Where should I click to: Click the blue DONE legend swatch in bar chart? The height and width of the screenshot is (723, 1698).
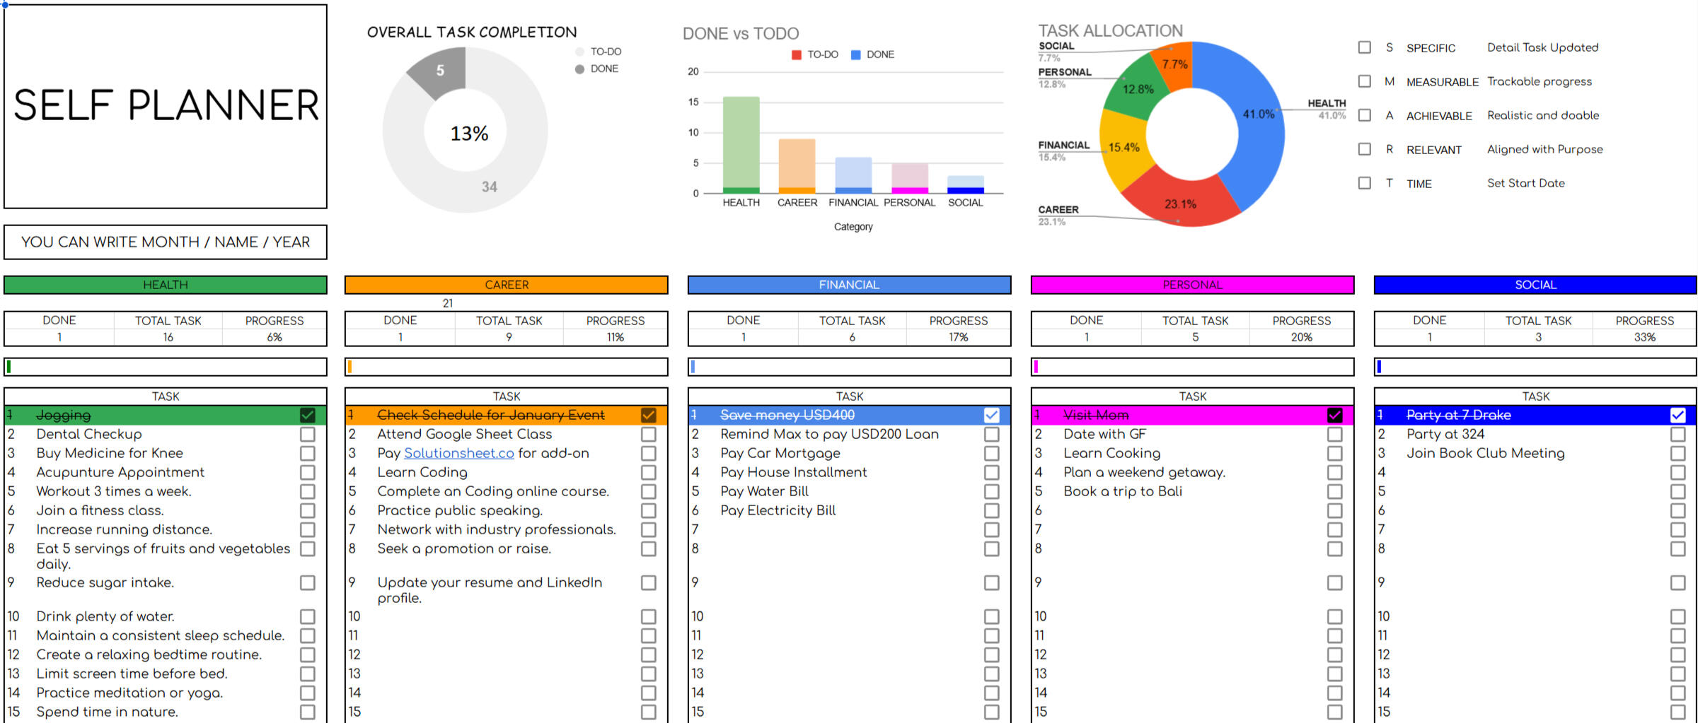click(x=855, y=55)
